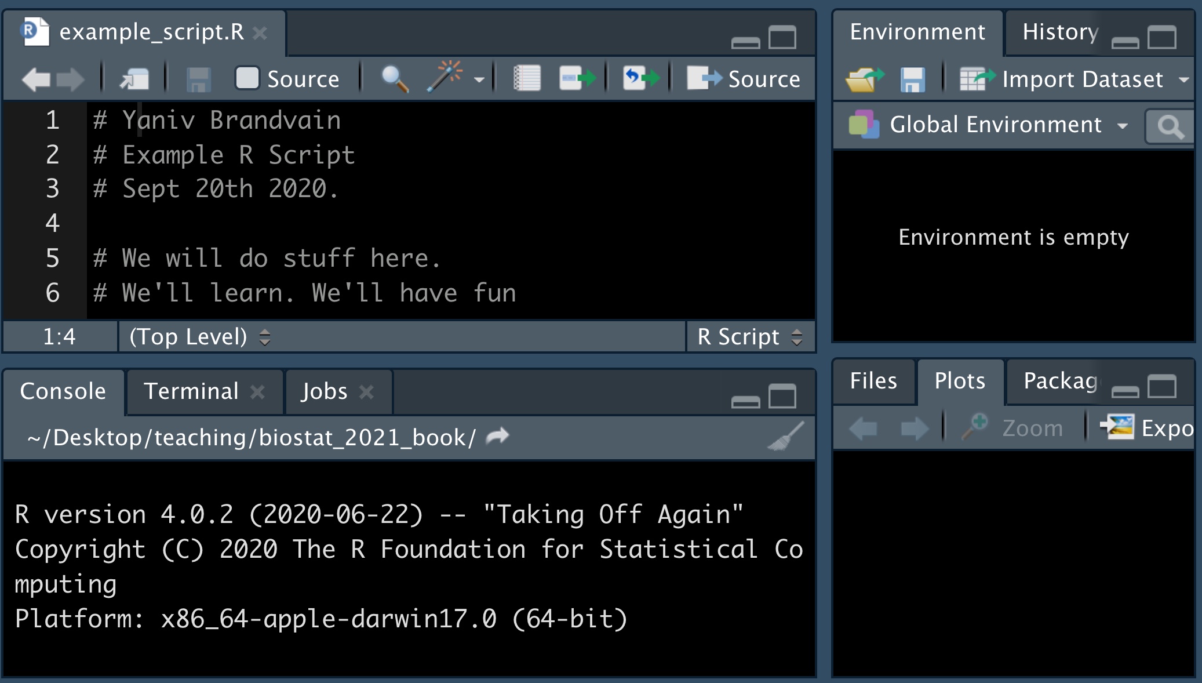Click the find/replace magnifying glass icon
Viewport: 1202px width, 683px height.
tap(394, 79)
